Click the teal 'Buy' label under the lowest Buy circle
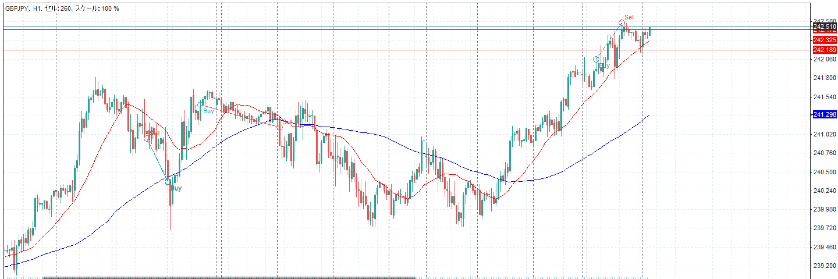838x279 pixels. click(x=176, y=188)
